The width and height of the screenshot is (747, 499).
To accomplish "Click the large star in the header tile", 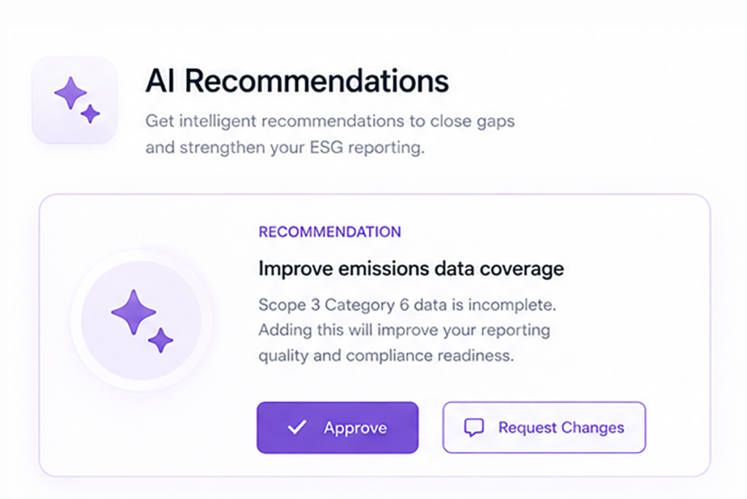I will tap(71, 93).
